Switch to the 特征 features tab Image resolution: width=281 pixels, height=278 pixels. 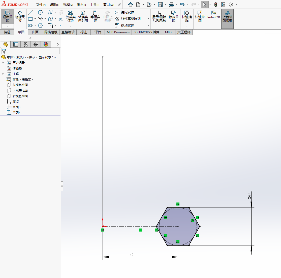coord(7,32)
